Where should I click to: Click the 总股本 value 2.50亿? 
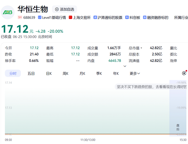point(157,54)
